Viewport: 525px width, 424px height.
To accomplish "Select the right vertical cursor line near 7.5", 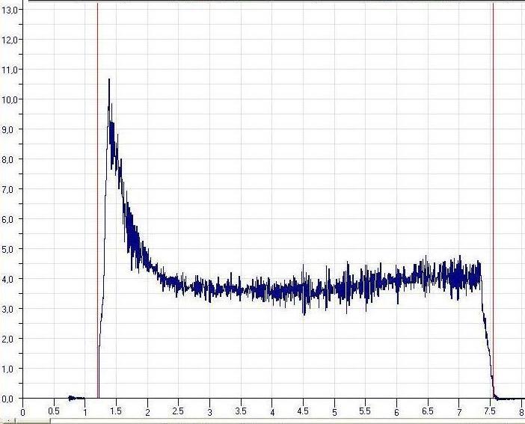I will coord(493,201).
